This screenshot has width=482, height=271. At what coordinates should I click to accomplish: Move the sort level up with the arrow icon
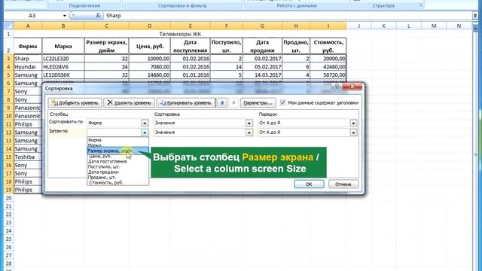(x=222, y=102)
